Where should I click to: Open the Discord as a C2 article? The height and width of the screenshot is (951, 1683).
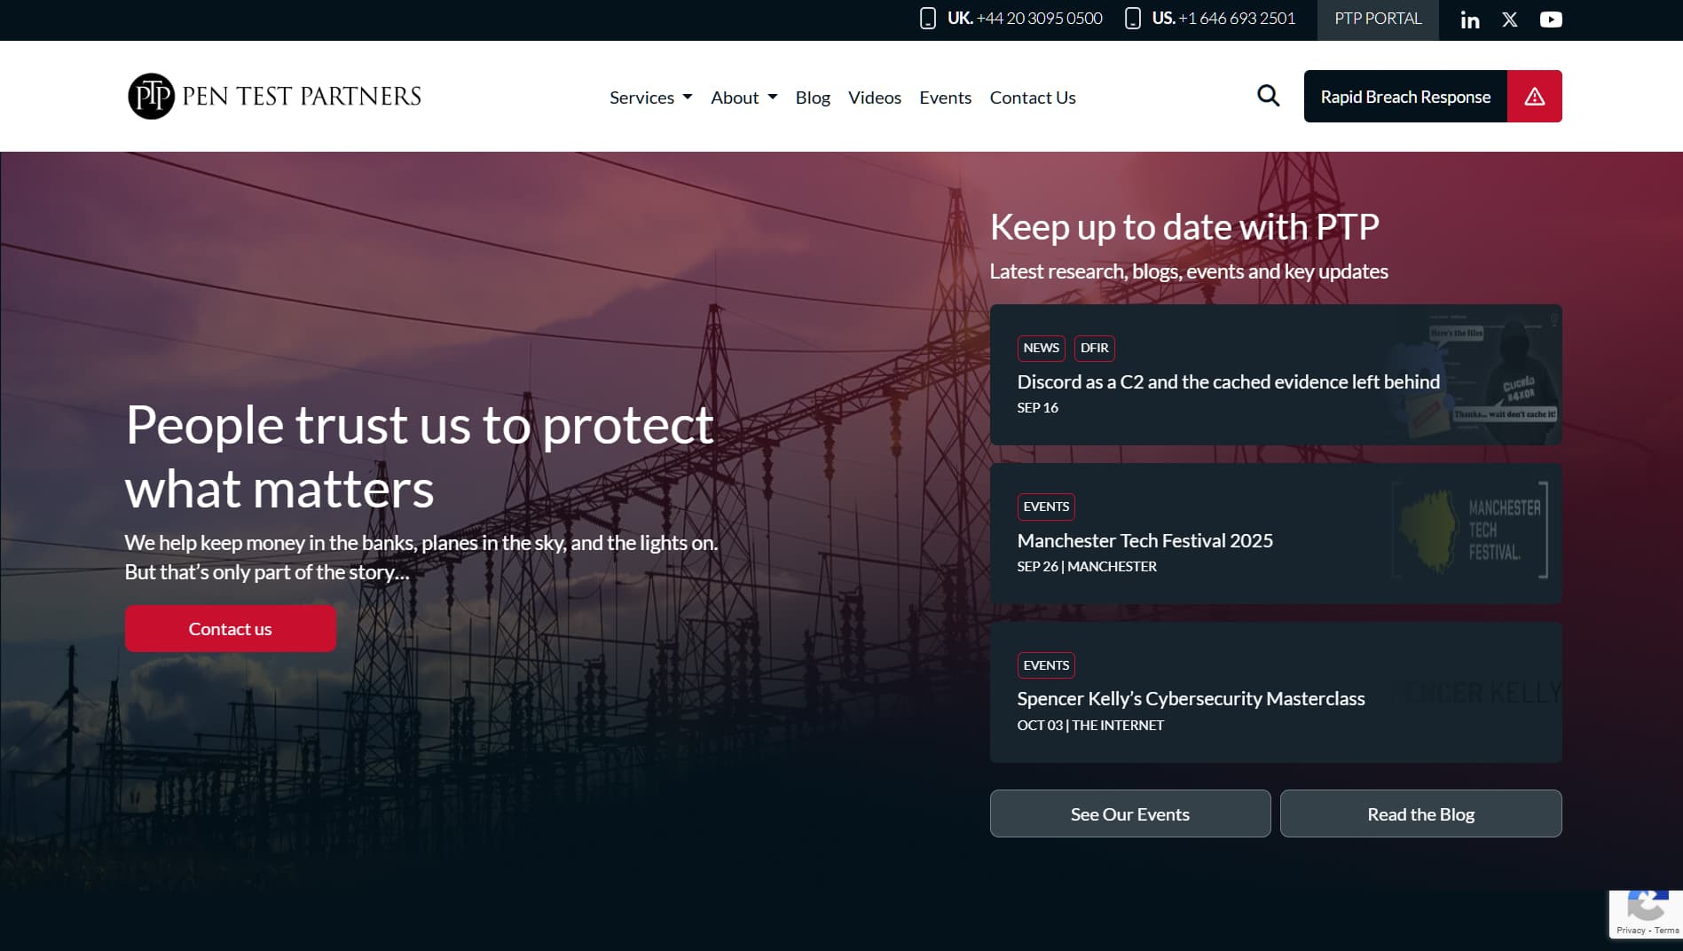pos(1228,381)
